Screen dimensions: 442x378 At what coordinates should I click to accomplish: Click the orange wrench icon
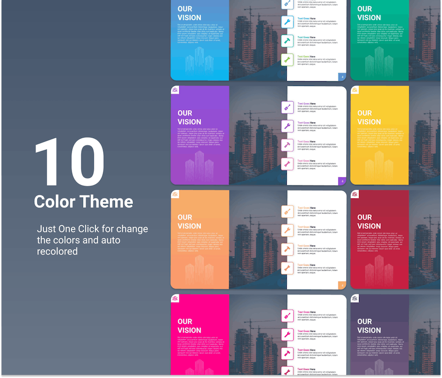287,230
